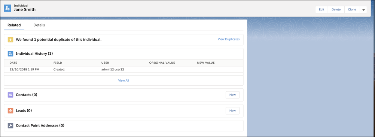The height and width of the screenshot is (137, 375).
Task: Switch to the Details tab
Action: [x=39, y=25]
